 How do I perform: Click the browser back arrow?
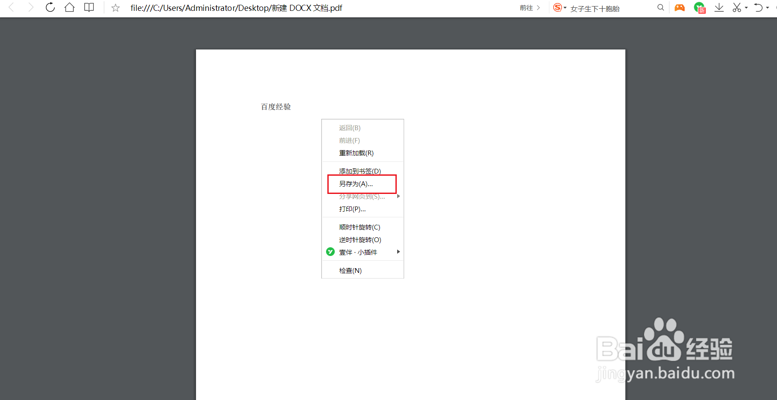tap(12, 7)
